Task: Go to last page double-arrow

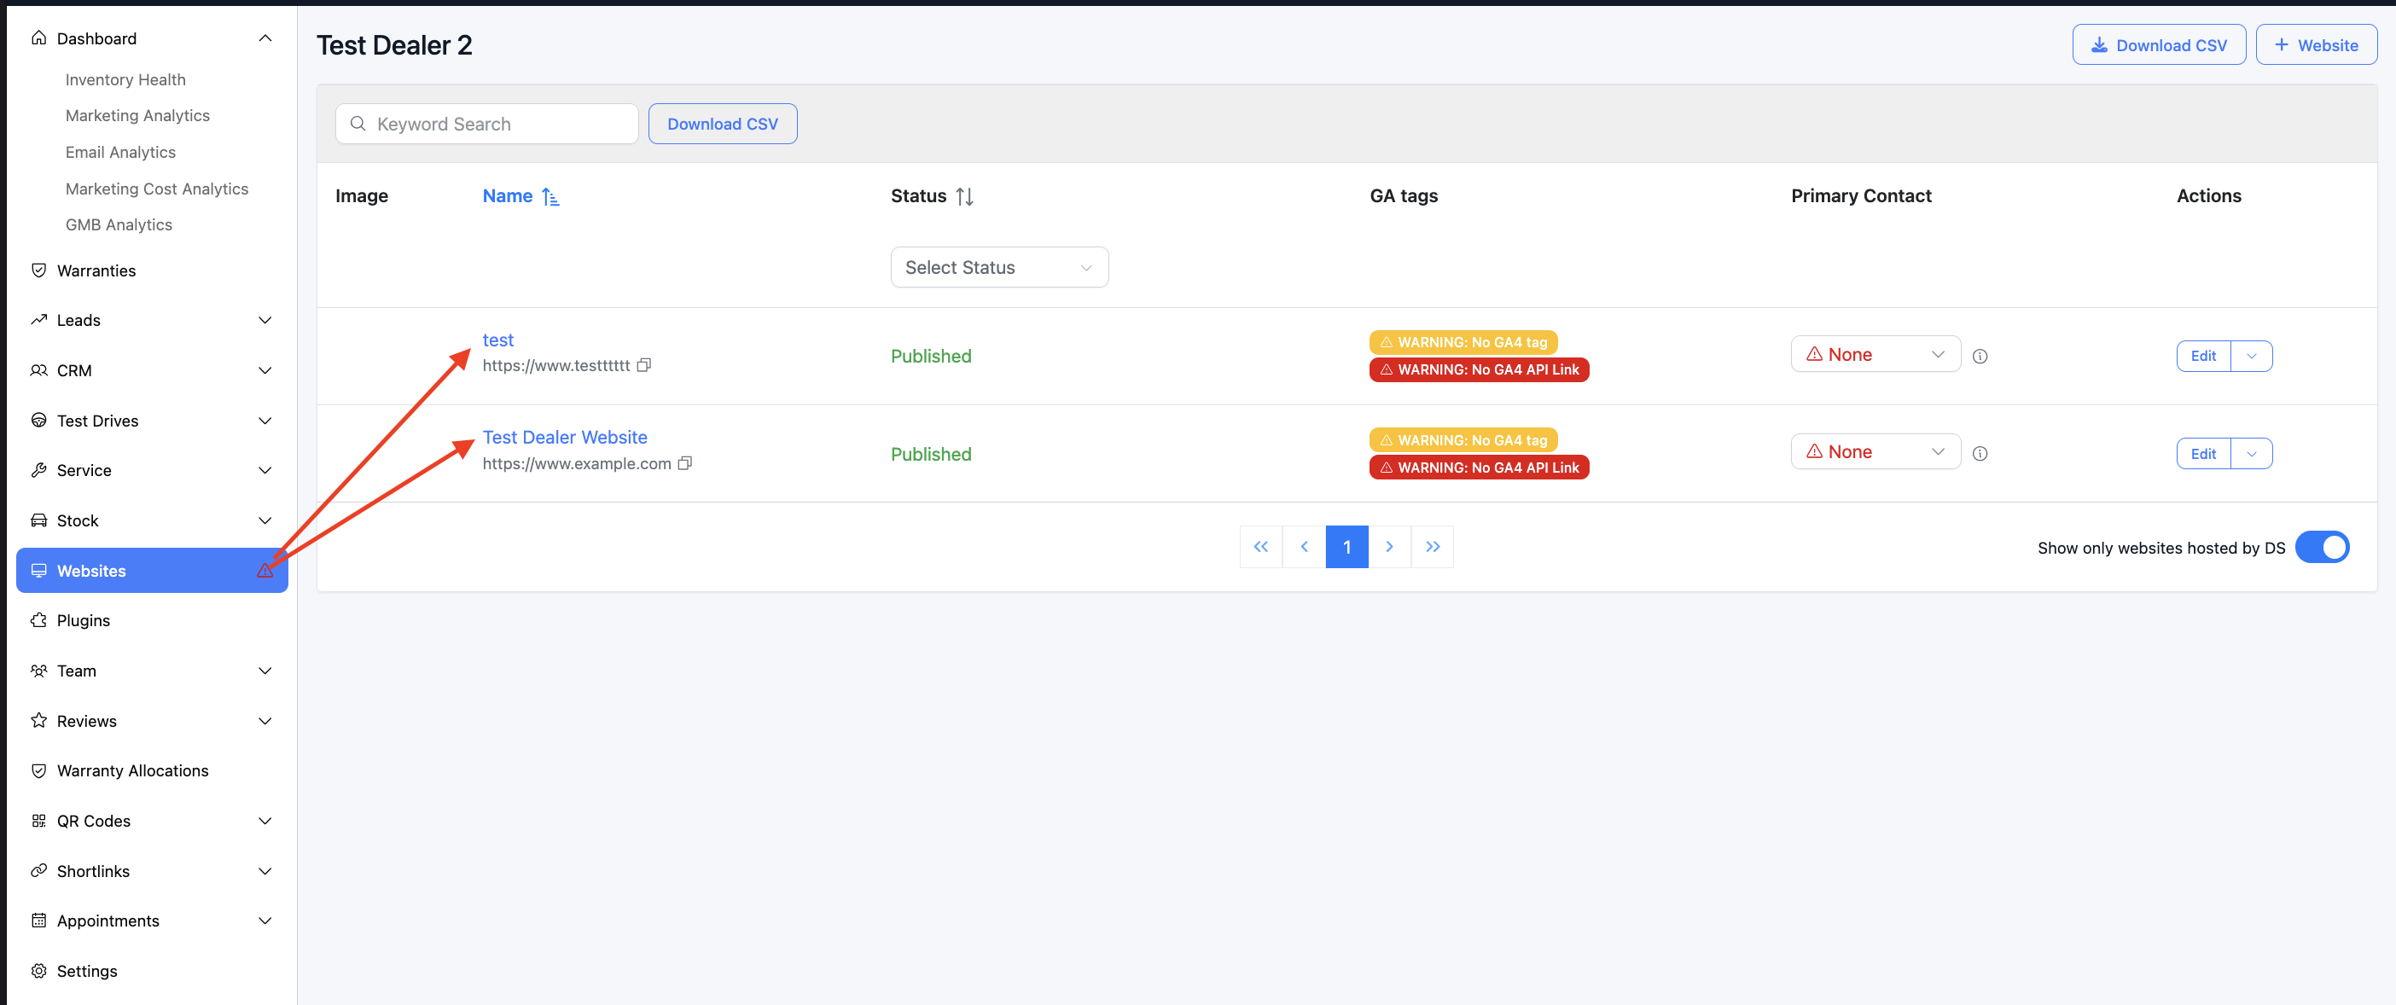Action: coord(1433,547)
